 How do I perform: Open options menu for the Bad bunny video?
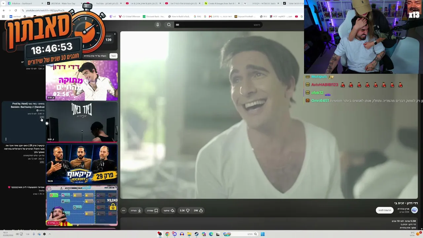[6, 139]
